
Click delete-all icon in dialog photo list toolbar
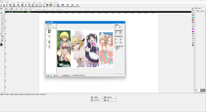[48, 27]
